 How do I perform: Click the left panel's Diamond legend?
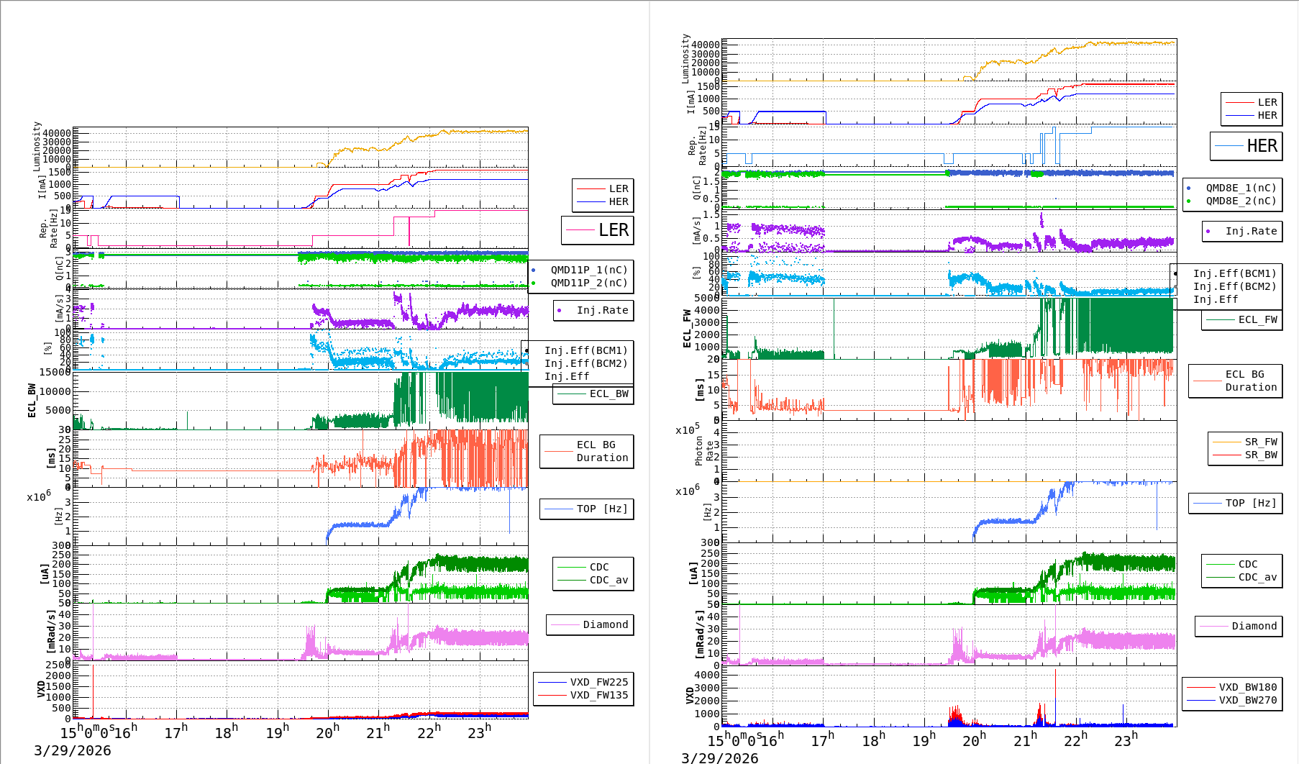coord(605,624)
